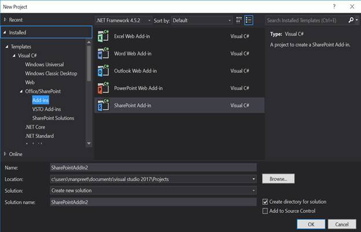Open search options dropdown arrow
The width and height of the screenshot is (361, 232).
(356, 20)
